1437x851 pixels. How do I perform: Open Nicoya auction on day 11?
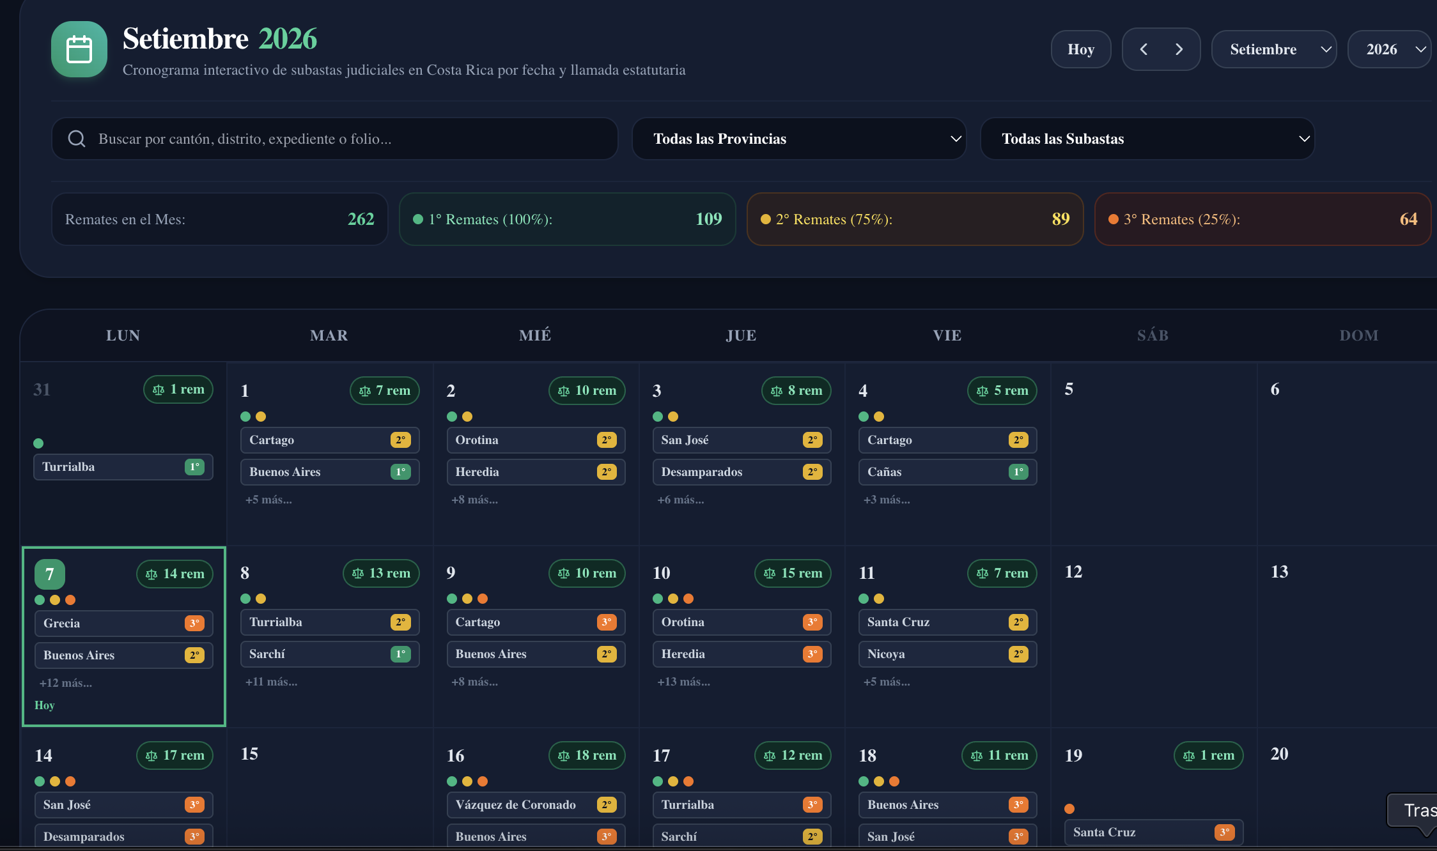pos(947,654)
